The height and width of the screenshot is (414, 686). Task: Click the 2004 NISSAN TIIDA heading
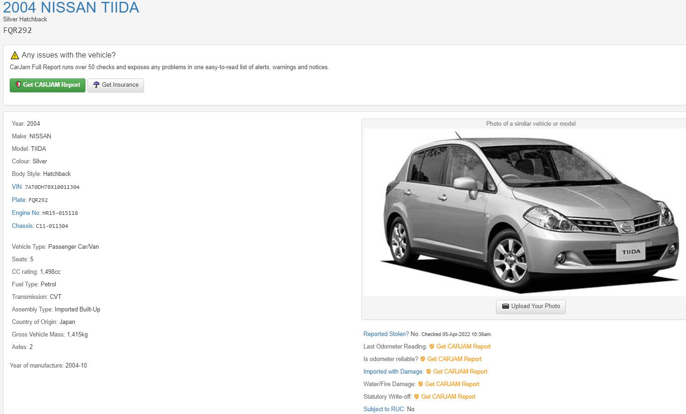pos(71,7)
